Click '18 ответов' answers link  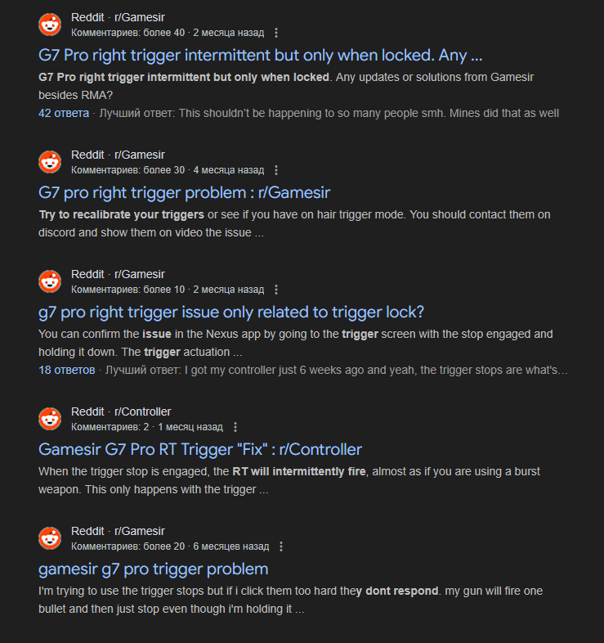coord(67,370)
